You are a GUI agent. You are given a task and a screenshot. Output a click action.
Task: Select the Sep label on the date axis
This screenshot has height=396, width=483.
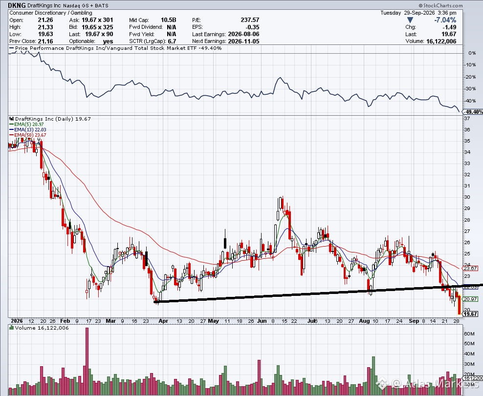[x=414, y=321]
